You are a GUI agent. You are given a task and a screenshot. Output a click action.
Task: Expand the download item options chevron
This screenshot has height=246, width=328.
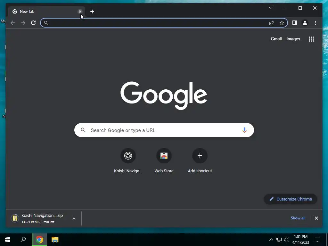pyautogui.click(x=74, y=218)
